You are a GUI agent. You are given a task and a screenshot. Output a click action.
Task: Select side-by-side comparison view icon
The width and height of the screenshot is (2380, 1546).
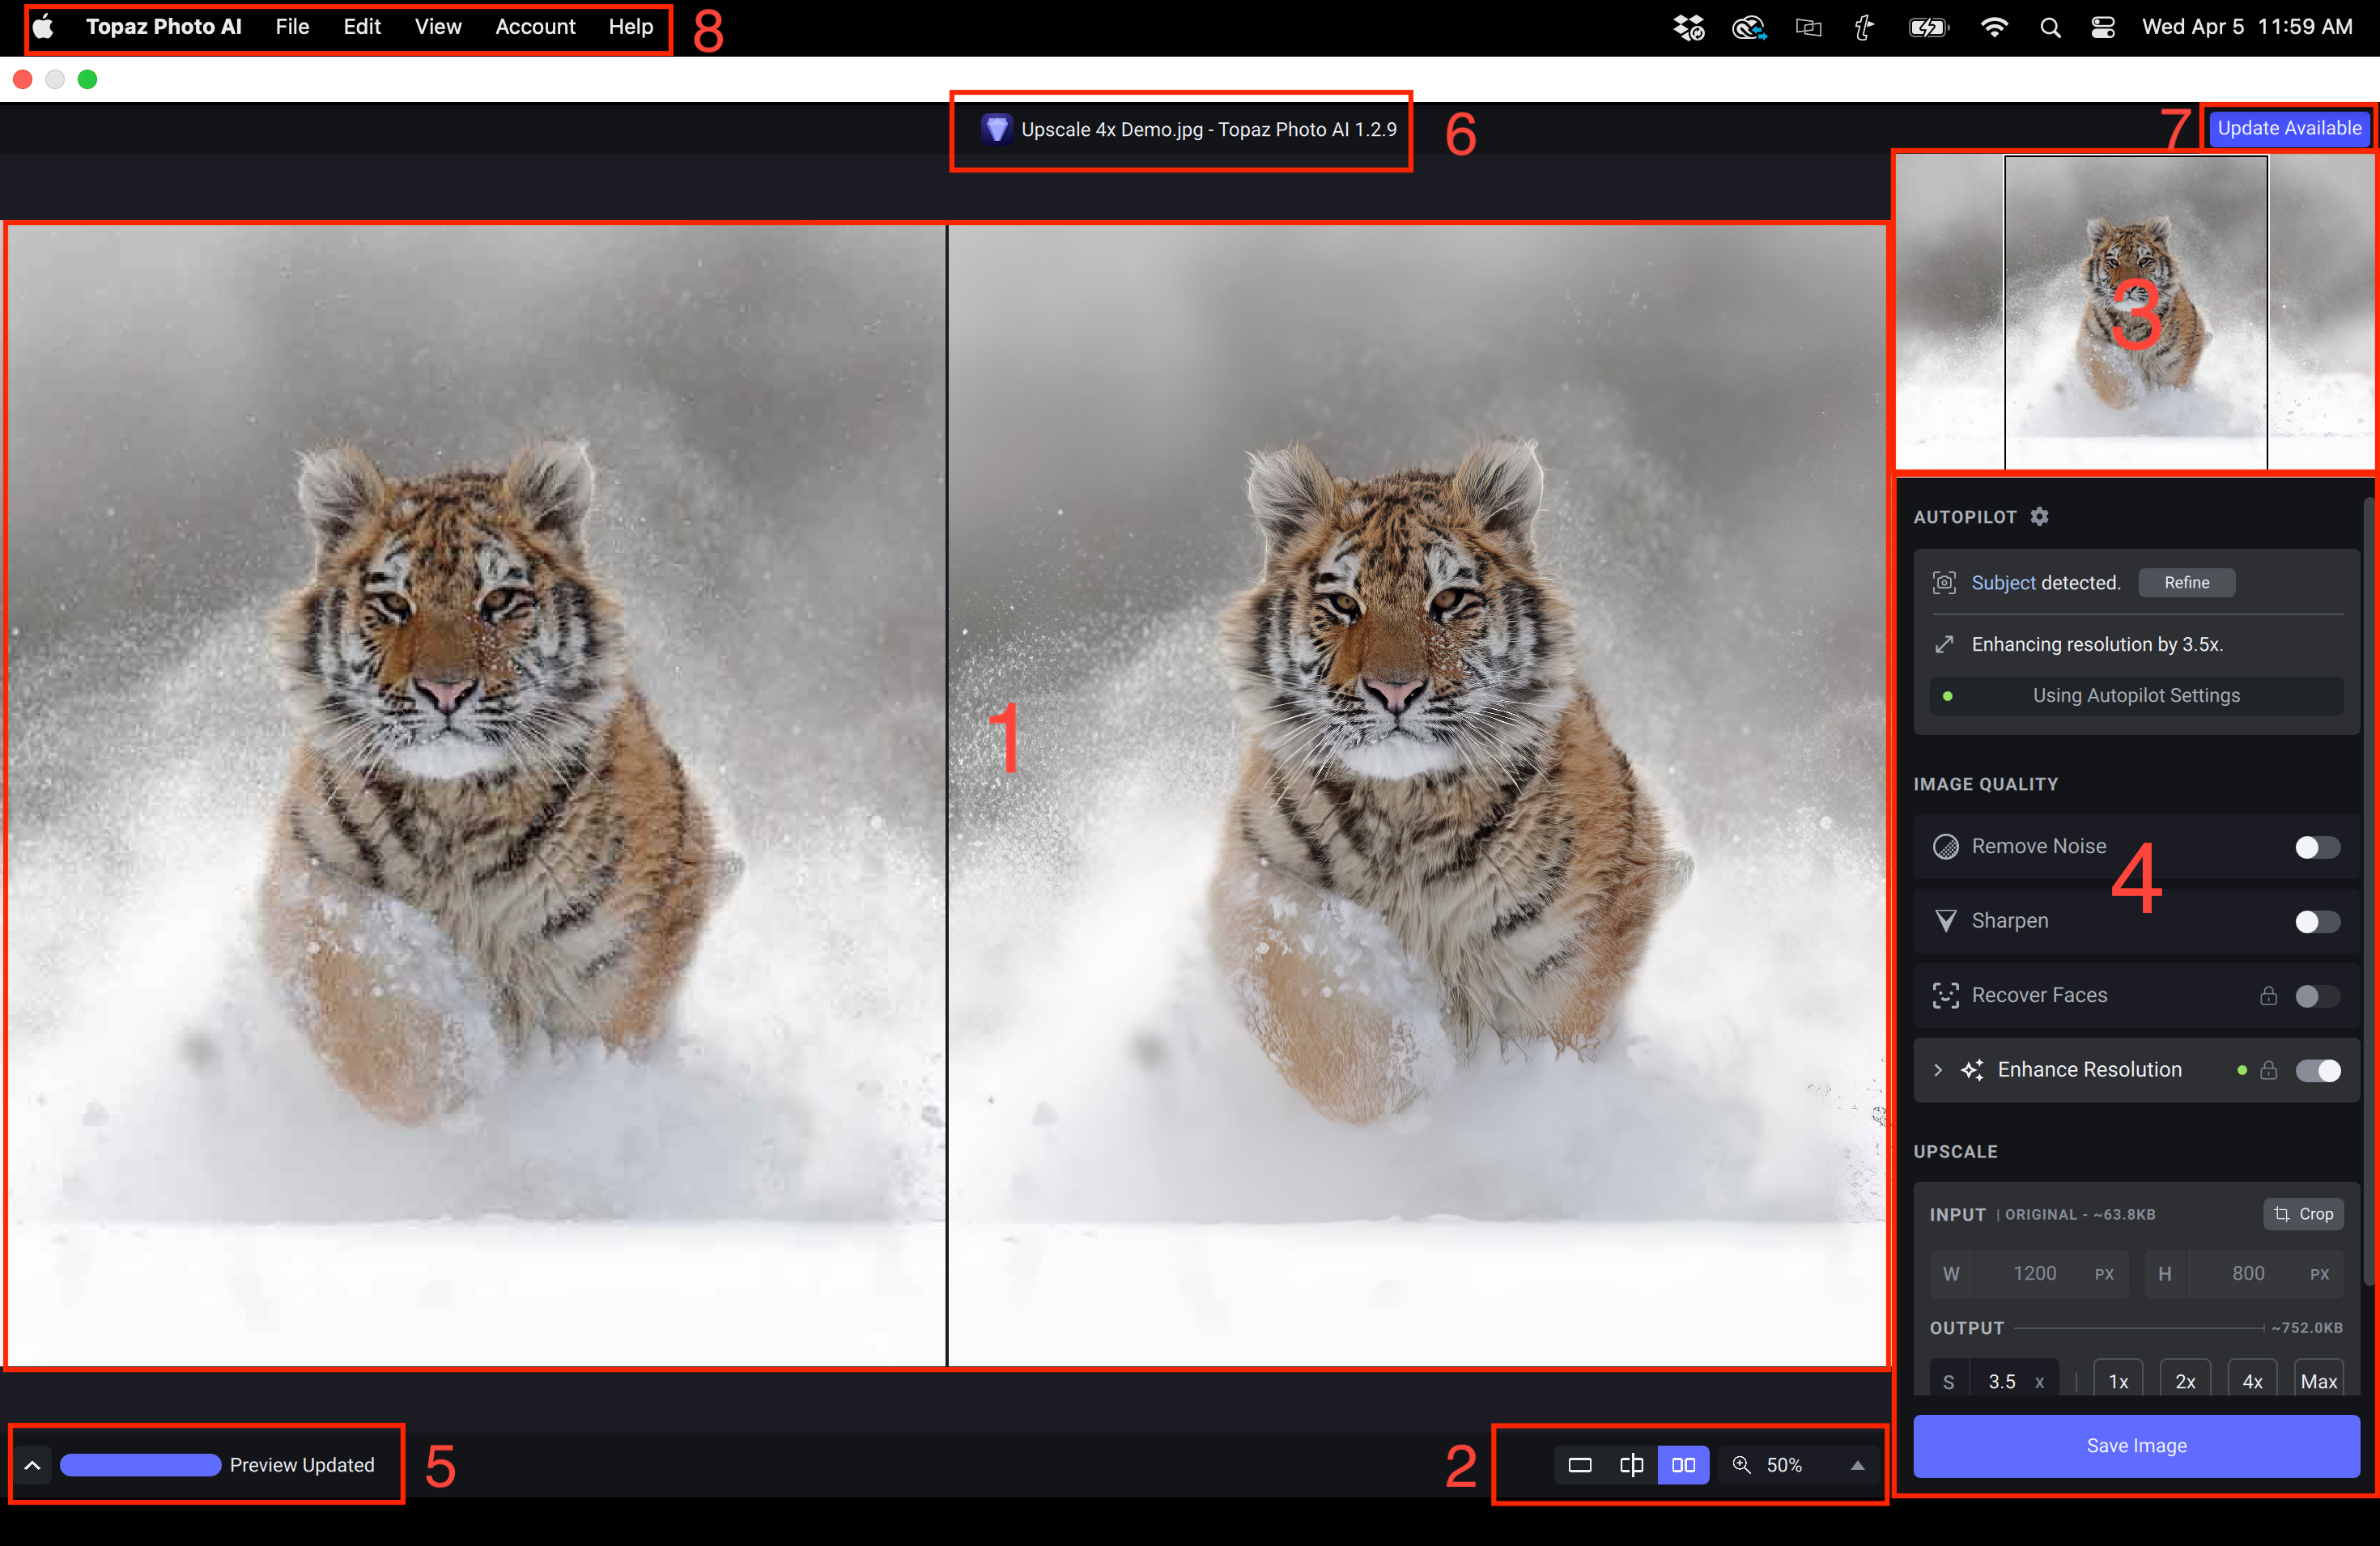pyautogui.click(x=1683, y=1465)
